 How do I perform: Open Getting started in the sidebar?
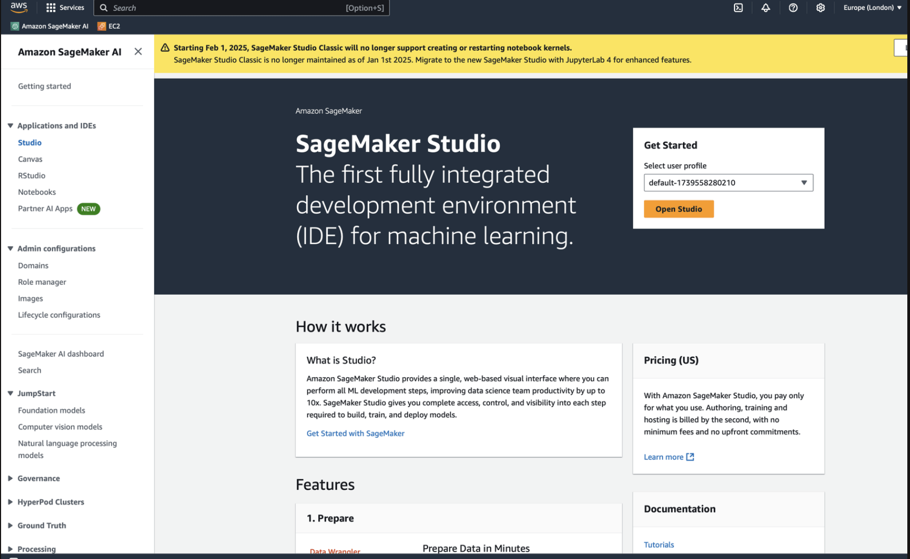coord(45,86)
